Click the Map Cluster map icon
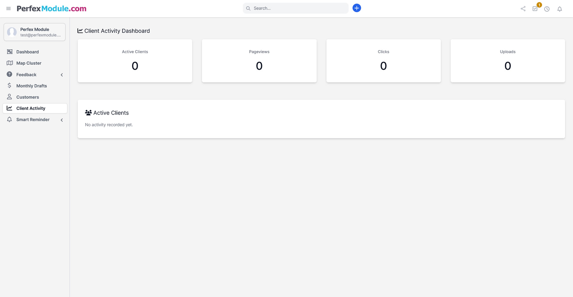This screenshot has width=573, height=297. click(x=10, y=63)
